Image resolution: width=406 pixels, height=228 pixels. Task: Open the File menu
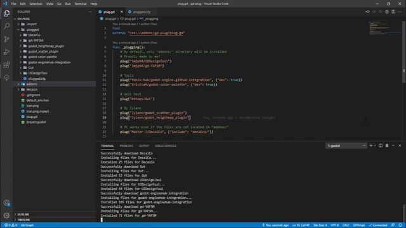(14, 4)
